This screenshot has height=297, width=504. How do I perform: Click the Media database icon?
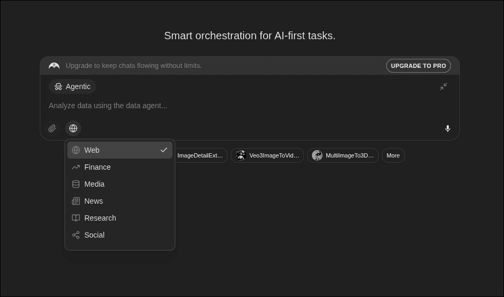(76, 184)
